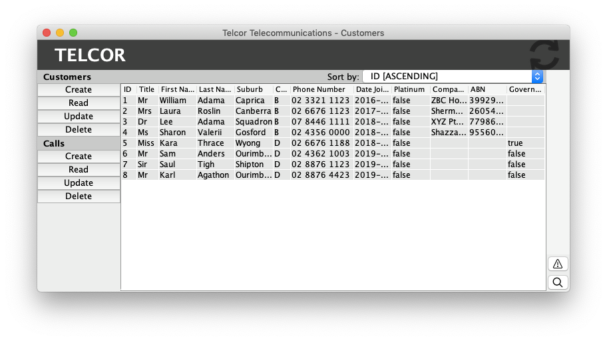Click the magnifying glass search icon
The width and height of the screenshot is (607, 341).
pos(558,282)
